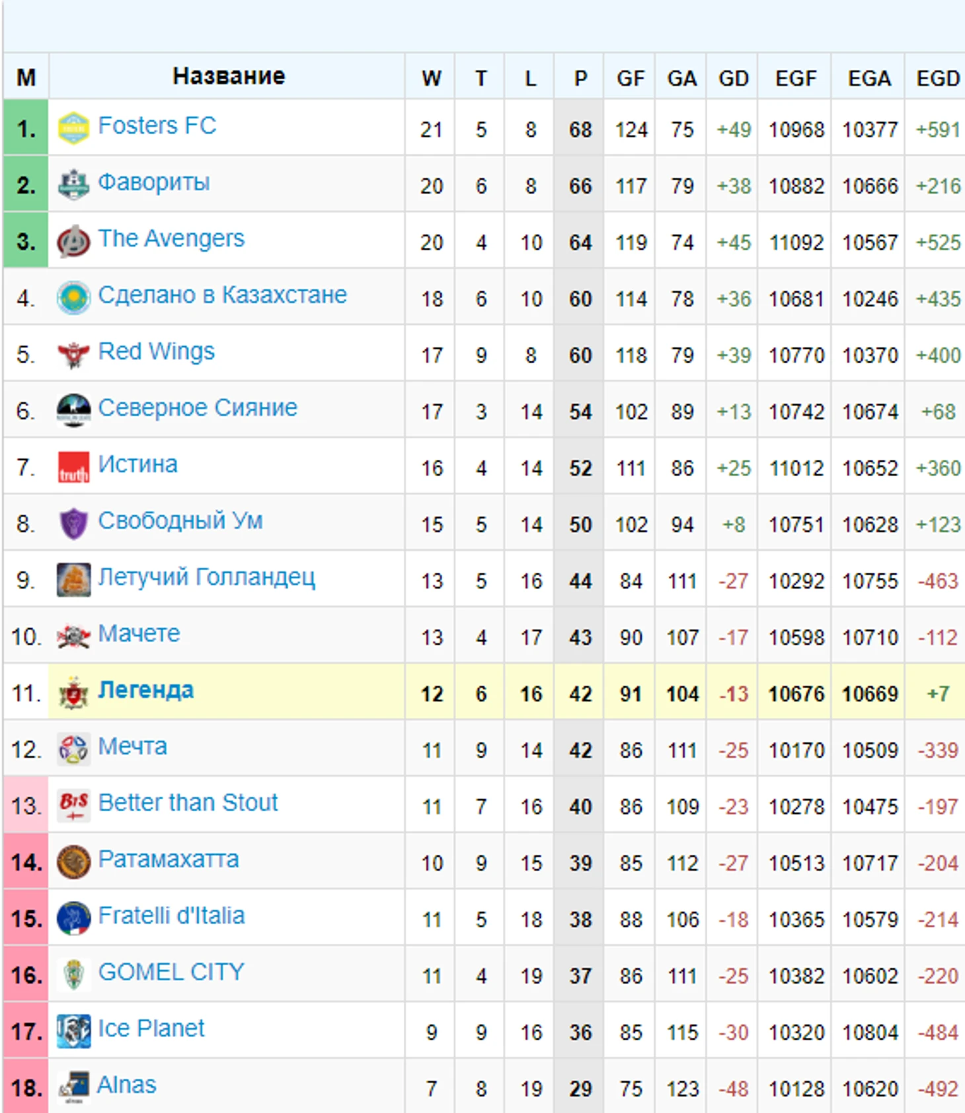The width and height of the screenshot is (965, 1113).
Task: Click the Фавориты team crest icon
Action: pos(73,184)
